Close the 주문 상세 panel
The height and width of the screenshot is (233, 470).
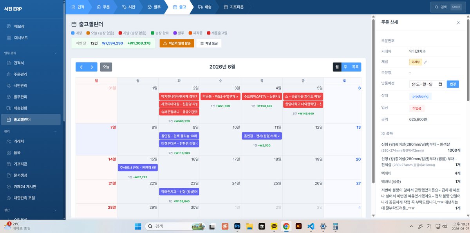coord(458,22)
